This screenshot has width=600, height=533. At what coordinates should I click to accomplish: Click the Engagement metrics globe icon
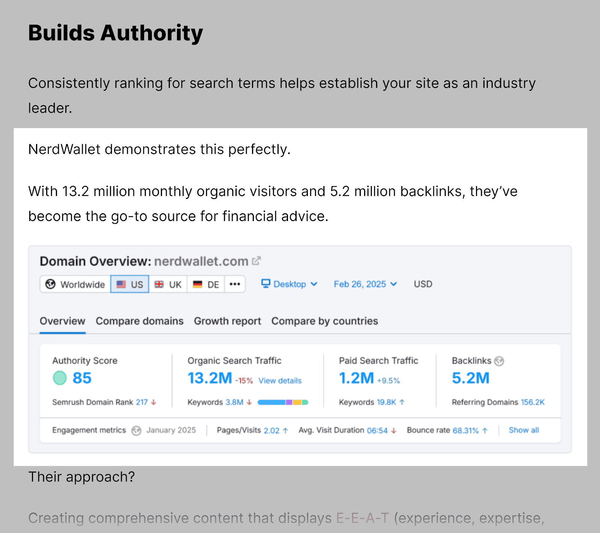click(x=136, y=430)
